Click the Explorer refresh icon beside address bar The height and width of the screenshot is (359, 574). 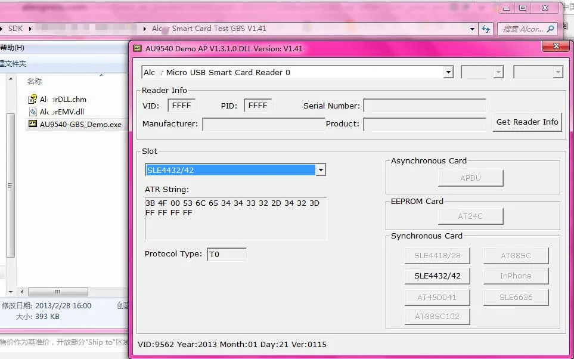[486, 29]
